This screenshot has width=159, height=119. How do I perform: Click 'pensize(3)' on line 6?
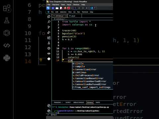coord(69,37)
